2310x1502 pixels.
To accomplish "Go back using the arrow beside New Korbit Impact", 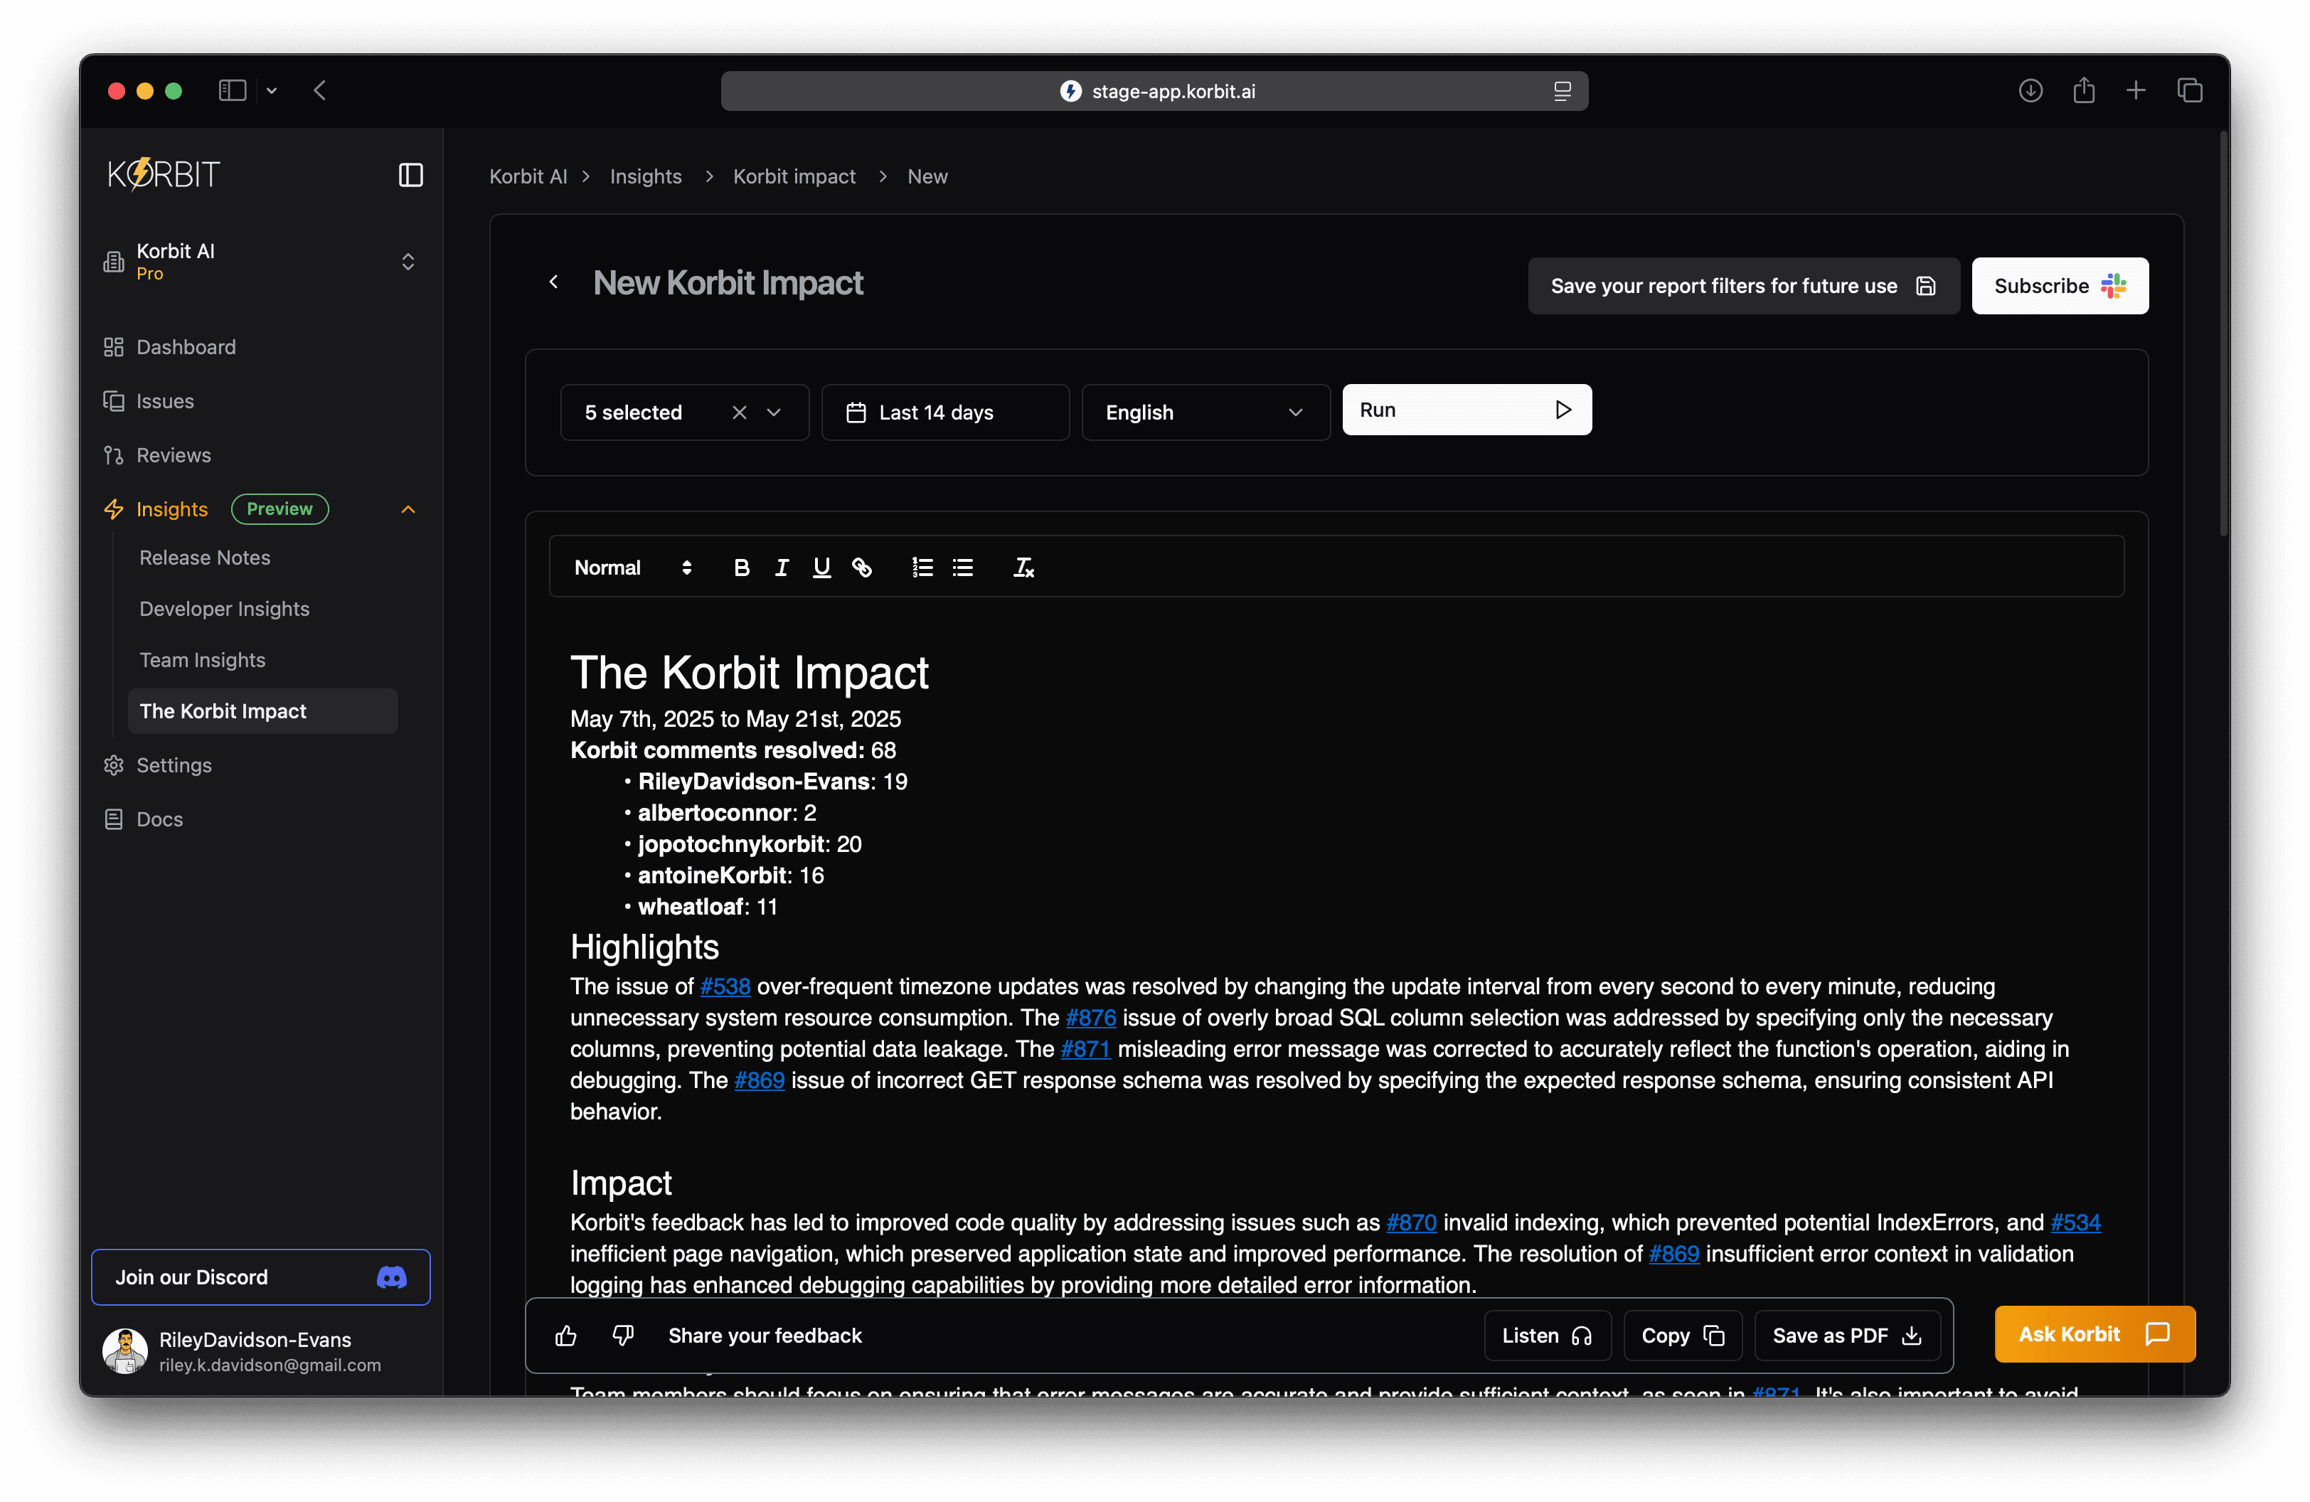I will (x=553, y=282).
